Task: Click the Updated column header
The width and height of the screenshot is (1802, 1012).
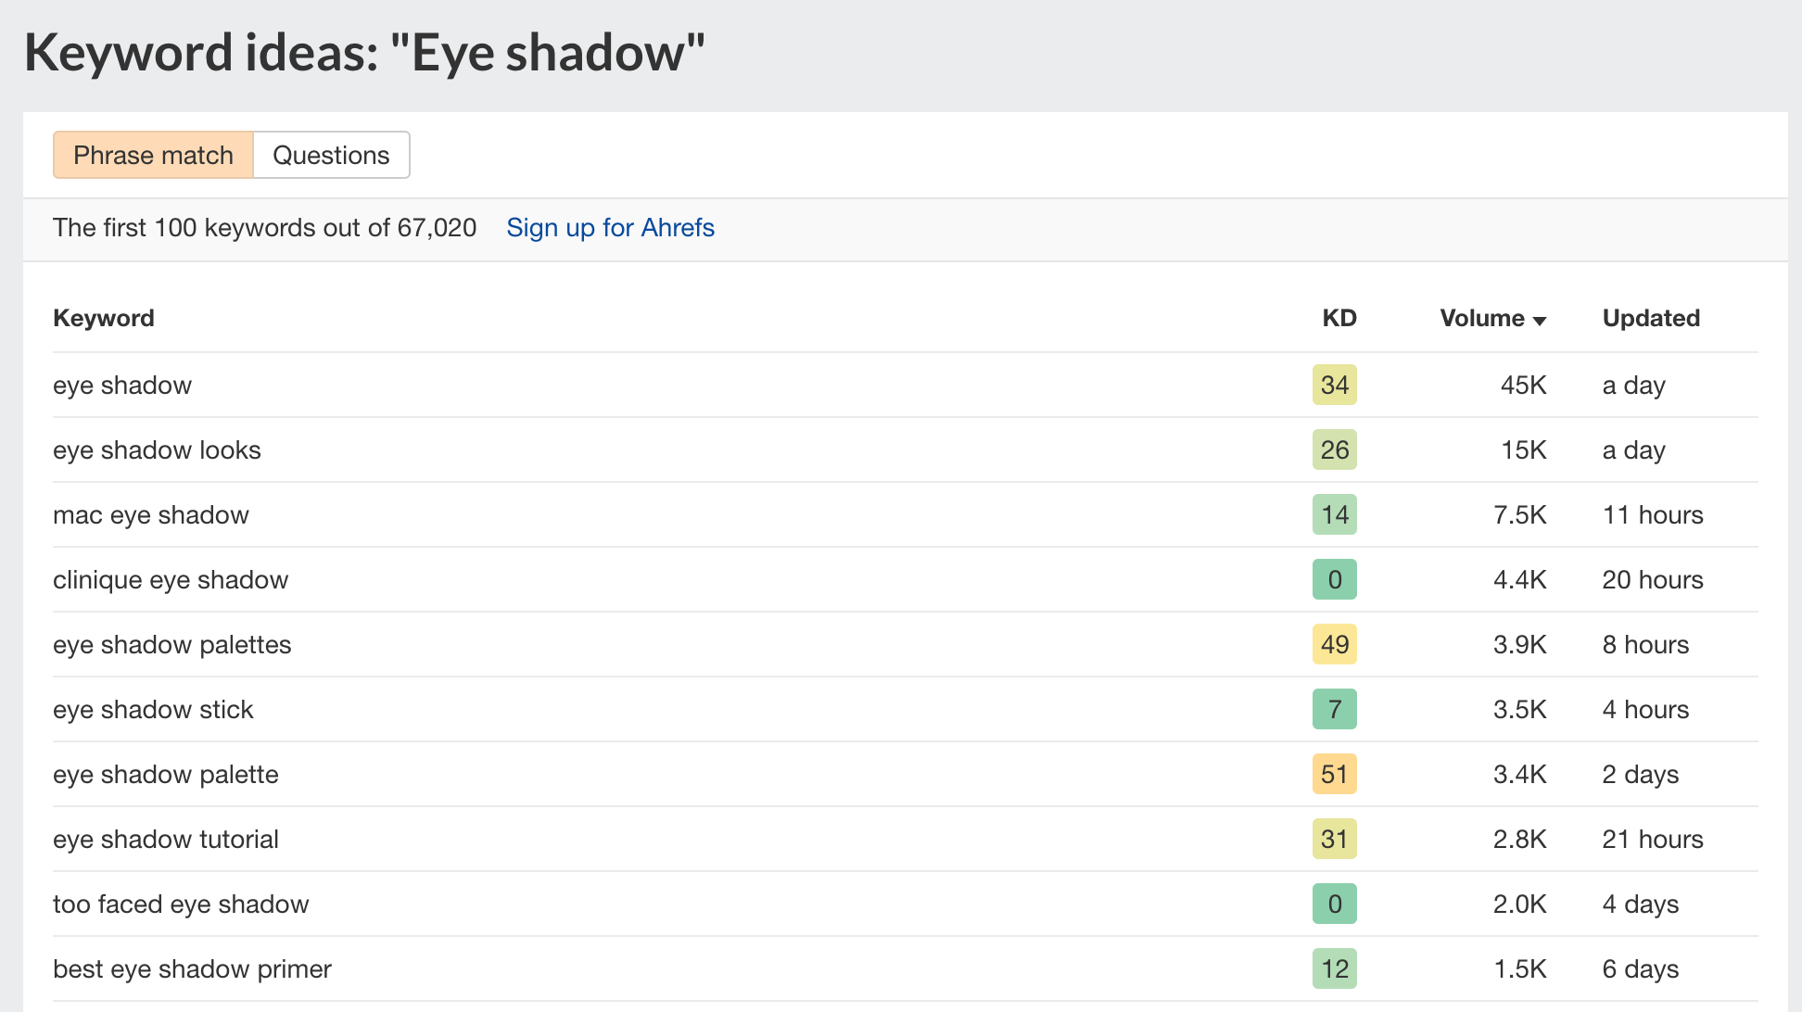Action: (x=1651, y=318)
